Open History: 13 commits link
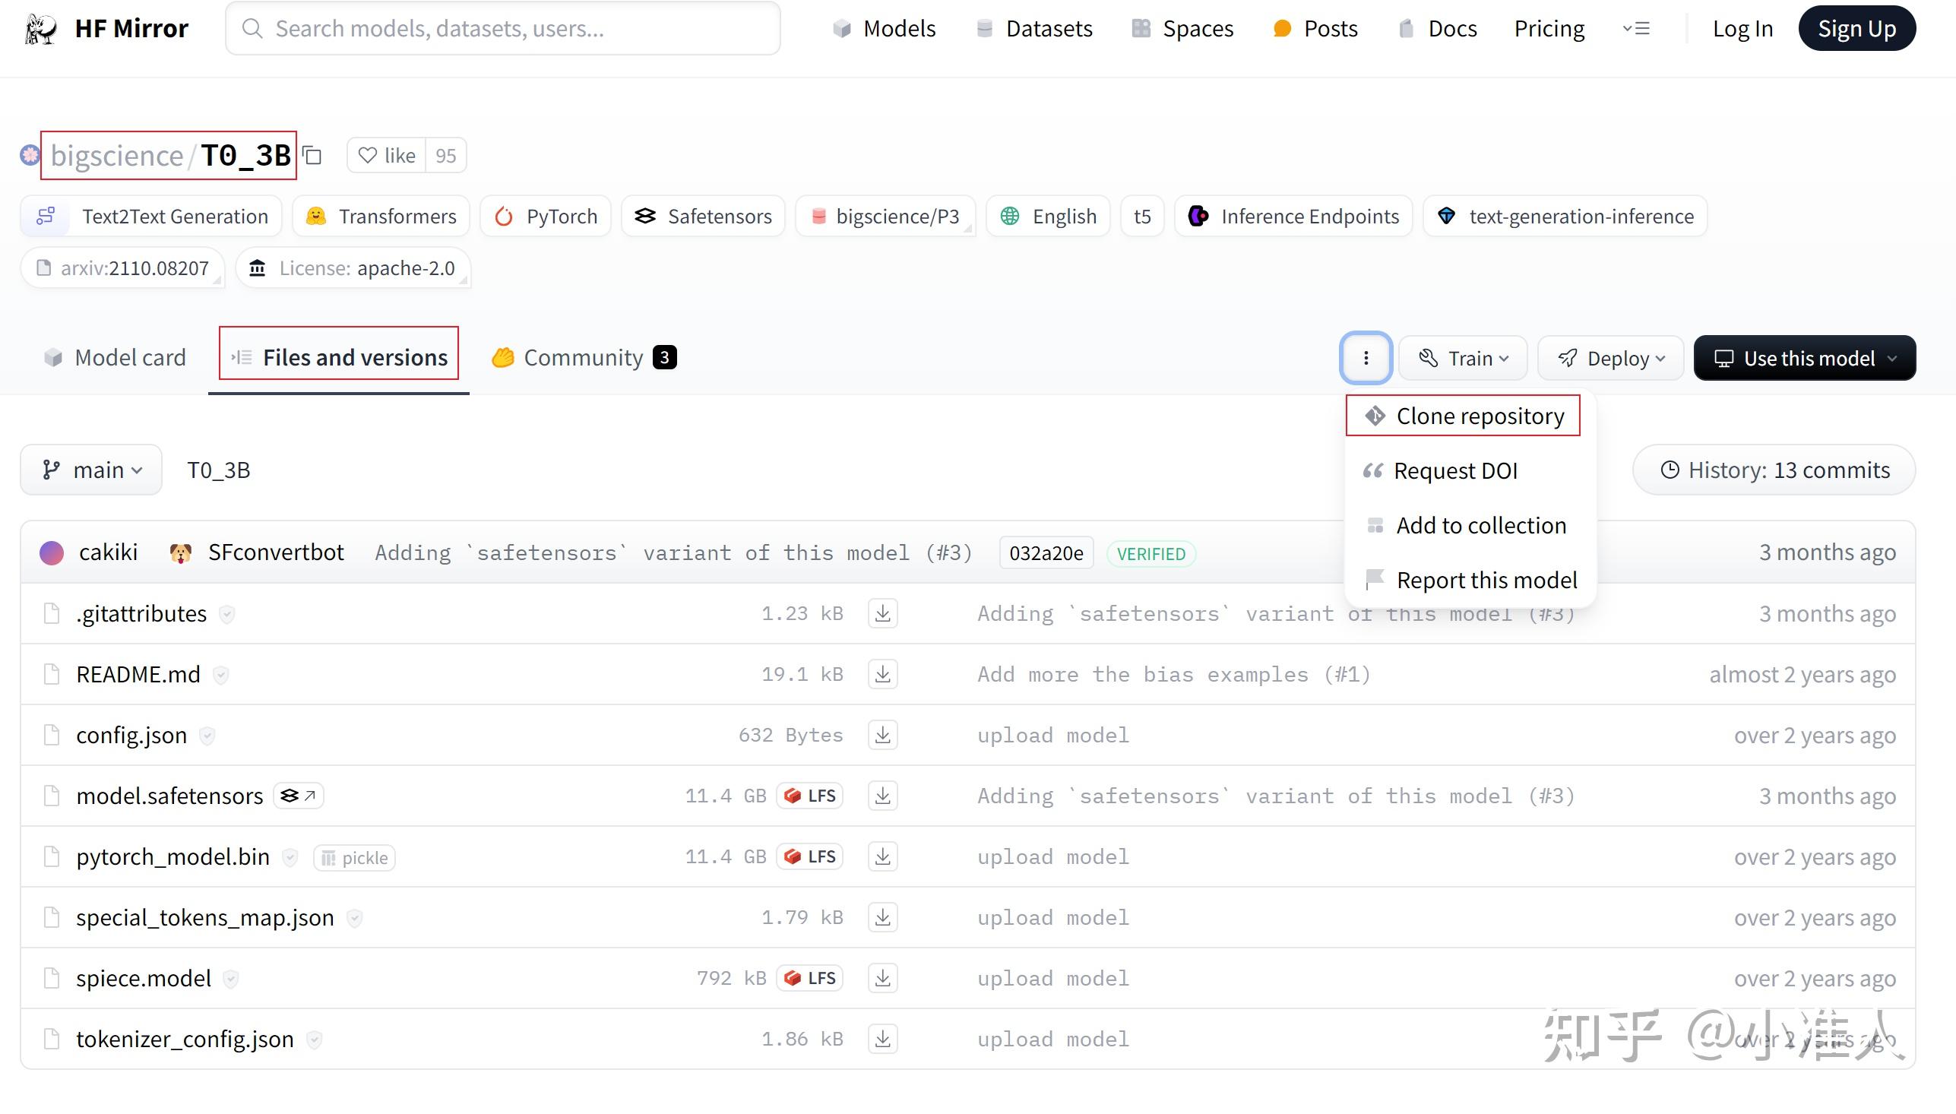This screenshot has height=1114, width=1956. 1774,470
